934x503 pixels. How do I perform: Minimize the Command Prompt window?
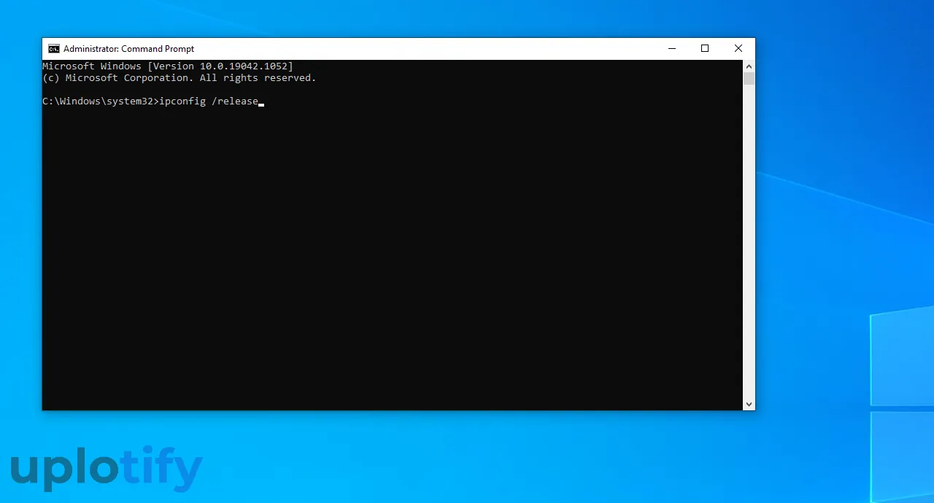click(x=671, y=49)
